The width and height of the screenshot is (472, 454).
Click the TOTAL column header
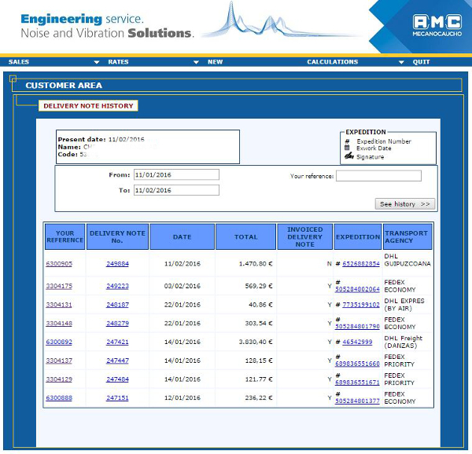click(x=246, y=236)
